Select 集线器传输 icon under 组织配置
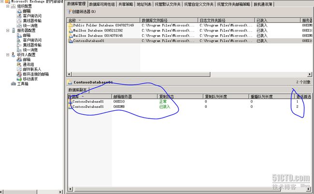The width and height of the screenshot is (314, 194). coord(19,21)
